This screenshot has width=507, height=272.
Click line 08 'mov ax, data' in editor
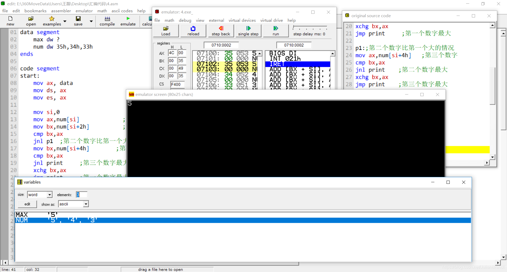coord(53,83)
